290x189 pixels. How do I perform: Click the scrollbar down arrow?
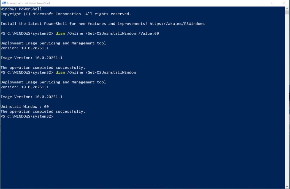click(287, 187)
